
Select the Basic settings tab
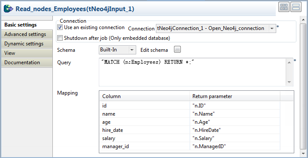[x=27, y=25]
